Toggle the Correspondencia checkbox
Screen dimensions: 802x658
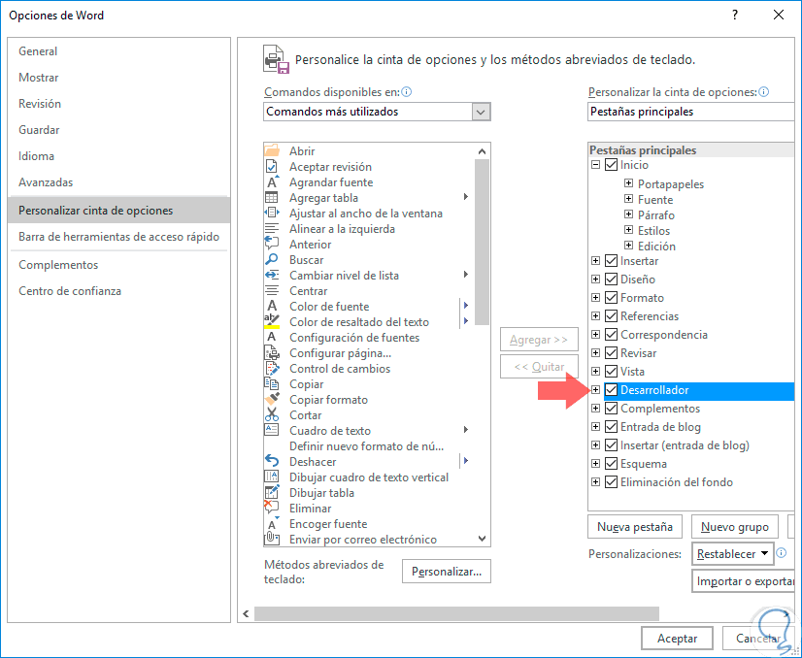(611, 335)
